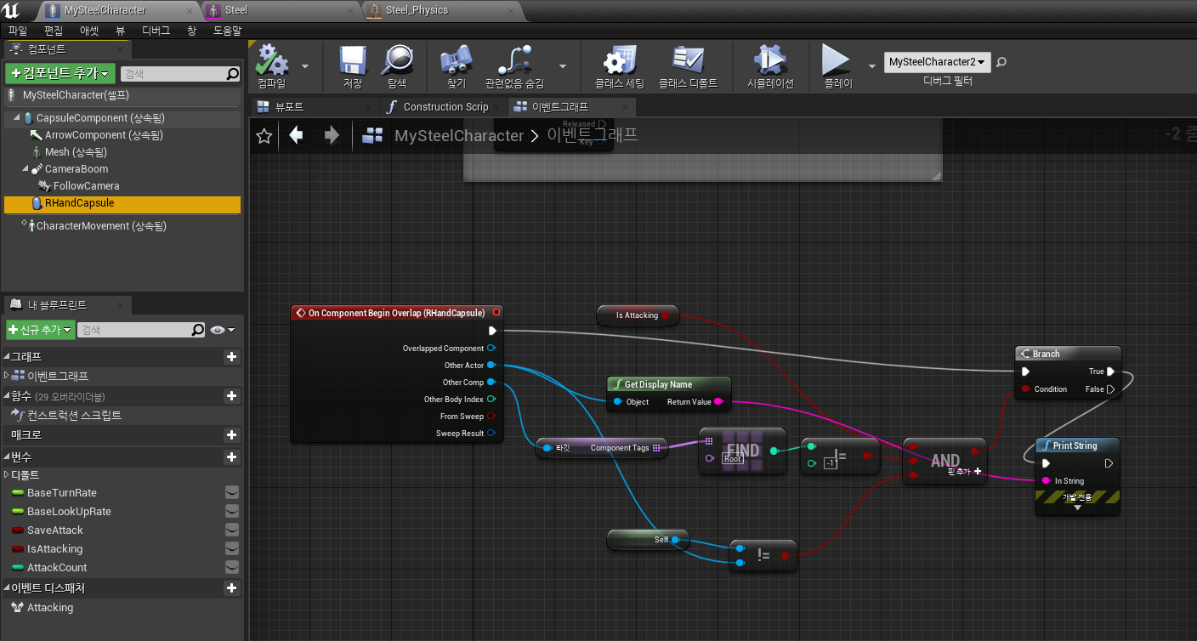Screen dimensions: 1197x641
Task: Select ArrowComponent in the component tree
Action: coord(104,135)
